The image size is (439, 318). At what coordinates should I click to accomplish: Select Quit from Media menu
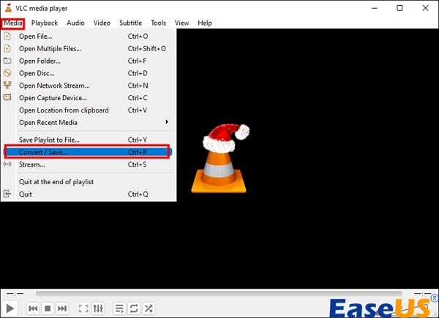click(89, 194)
